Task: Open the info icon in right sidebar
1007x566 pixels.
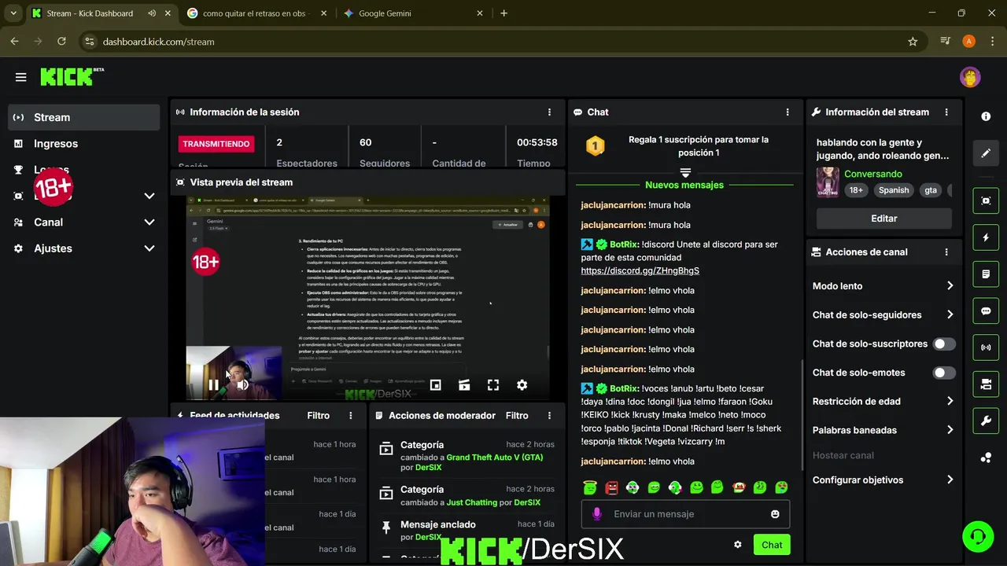Action: (986, 116)
